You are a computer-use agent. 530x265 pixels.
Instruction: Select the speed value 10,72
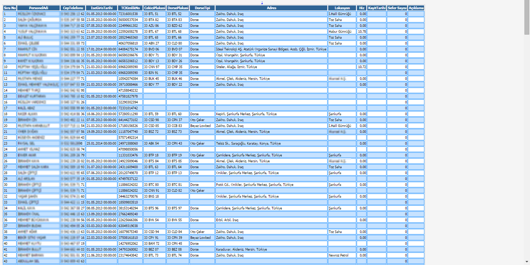tap(361, 67)
